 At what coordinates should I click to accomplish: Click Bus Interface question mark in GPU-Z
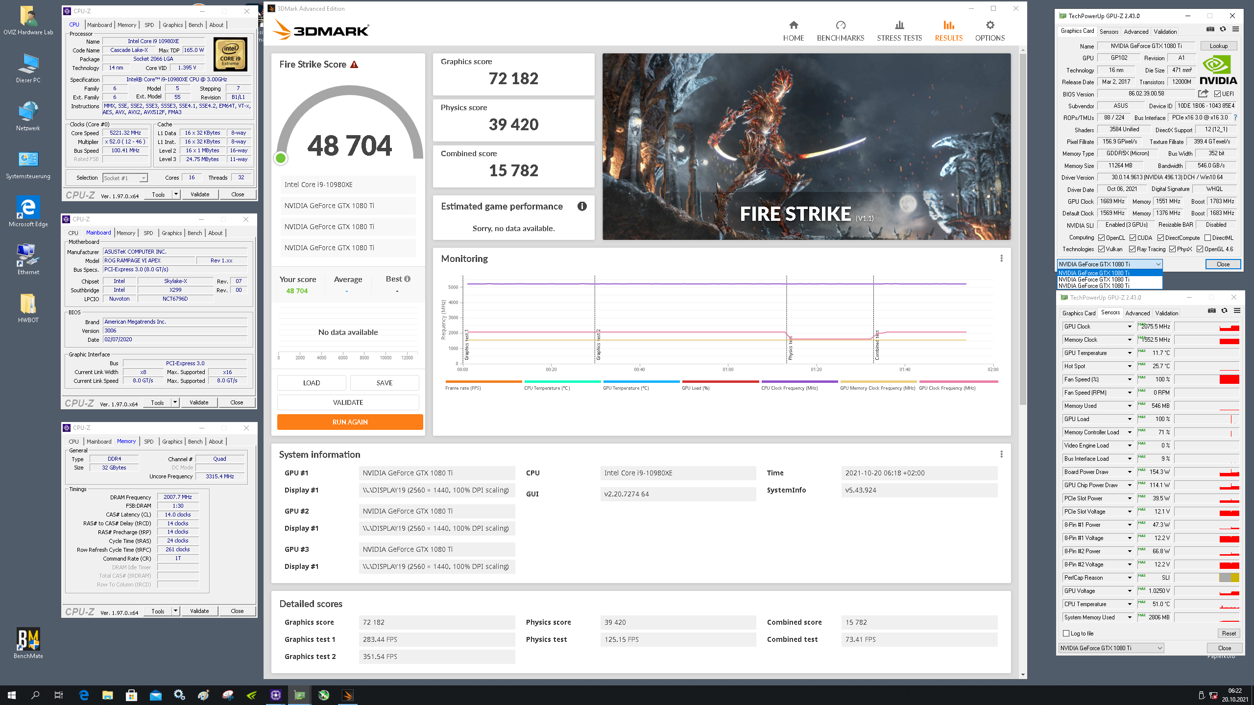1235,117
